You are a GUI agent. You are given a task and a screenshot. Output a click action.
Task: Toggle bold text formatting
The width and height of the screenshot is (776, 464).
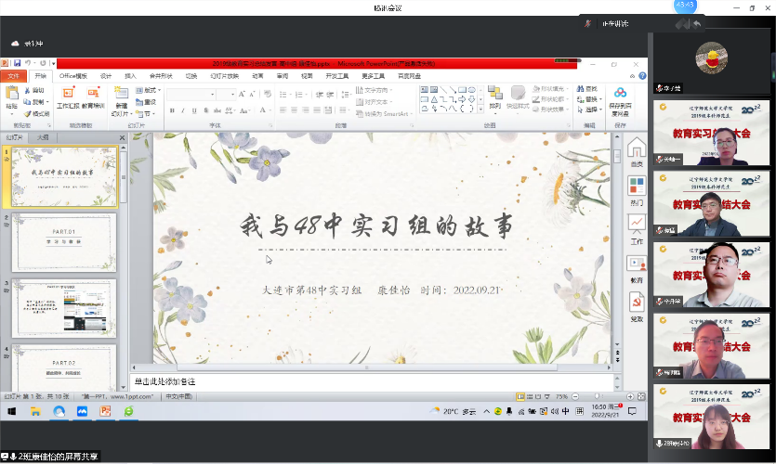[x=172, y=109]
